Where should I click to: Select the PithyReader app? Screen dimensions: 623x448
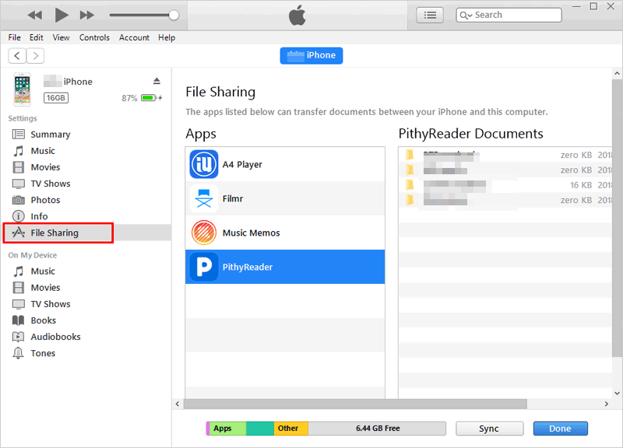point(285,267)
